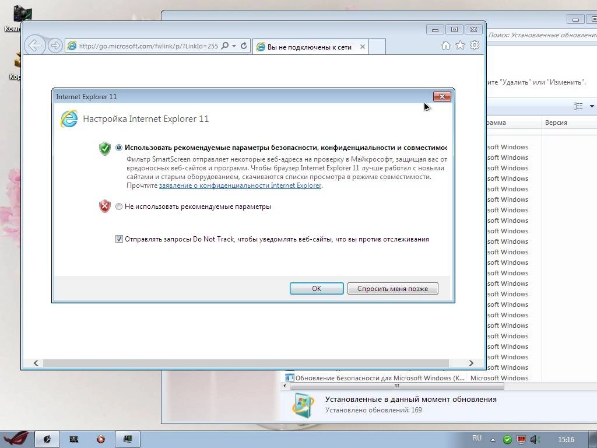The image size is (597, 448).
Task: Open the address bar autocomplete dropdown arrow
Action: click(234, 45)
